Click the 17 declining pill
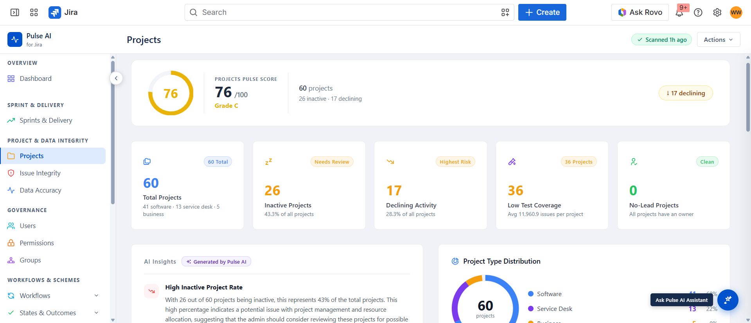 click(686, 93)
